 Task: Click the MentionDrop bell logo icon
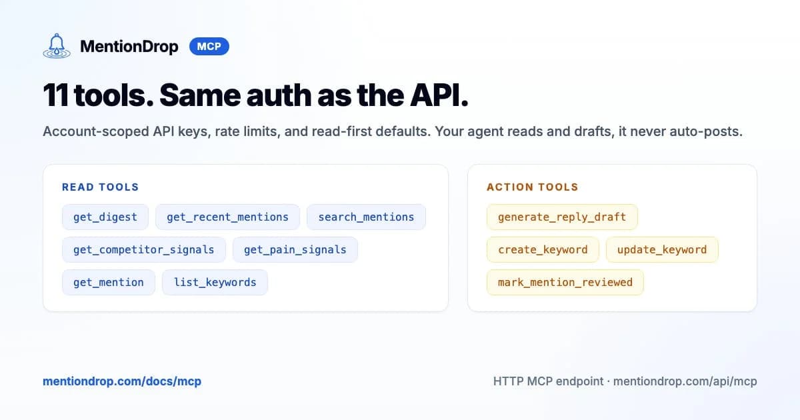click(x=57, y=46)
